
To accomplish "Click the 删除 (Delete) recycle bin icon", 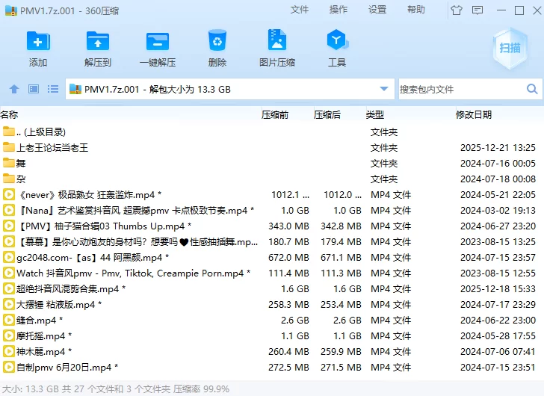I will pyautogui.click(x=217, y=42).
